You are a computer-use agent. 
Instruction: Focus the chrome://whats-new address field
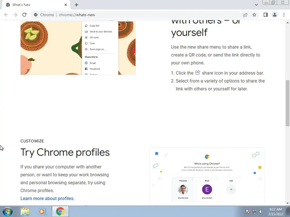click(77, 15)
